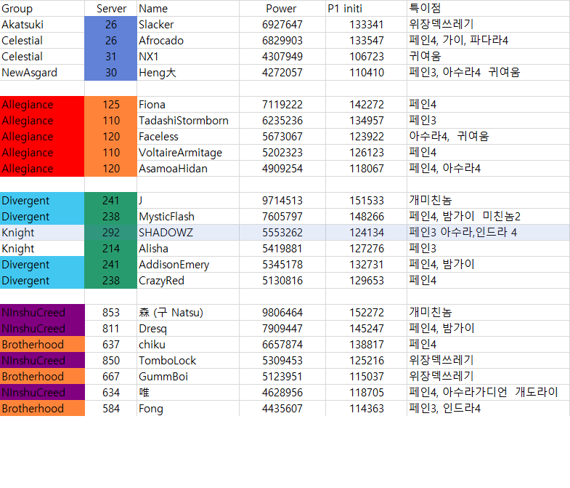Click the P1 initi header cell
This screenshot has height=488, width=570.
point(366,9)
